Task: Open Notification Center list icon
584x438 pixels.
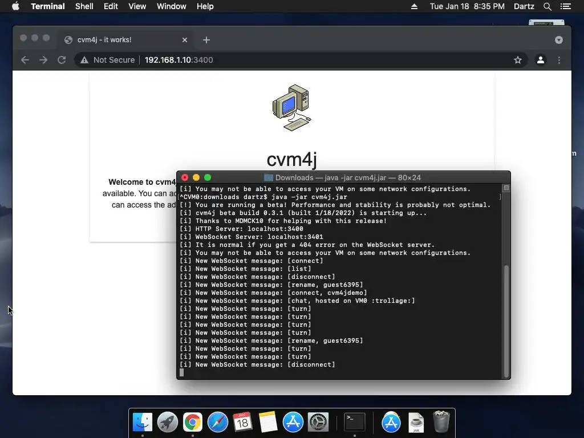Action: click(x=565, y=6)
